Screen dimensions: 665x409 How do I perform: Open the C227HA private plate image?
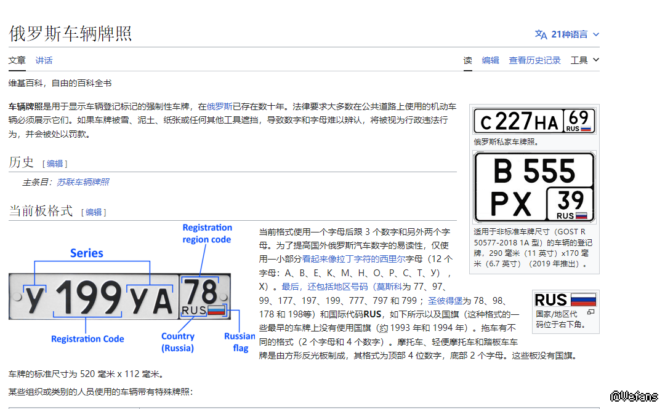pyautogui.click(x=534, y=121)
